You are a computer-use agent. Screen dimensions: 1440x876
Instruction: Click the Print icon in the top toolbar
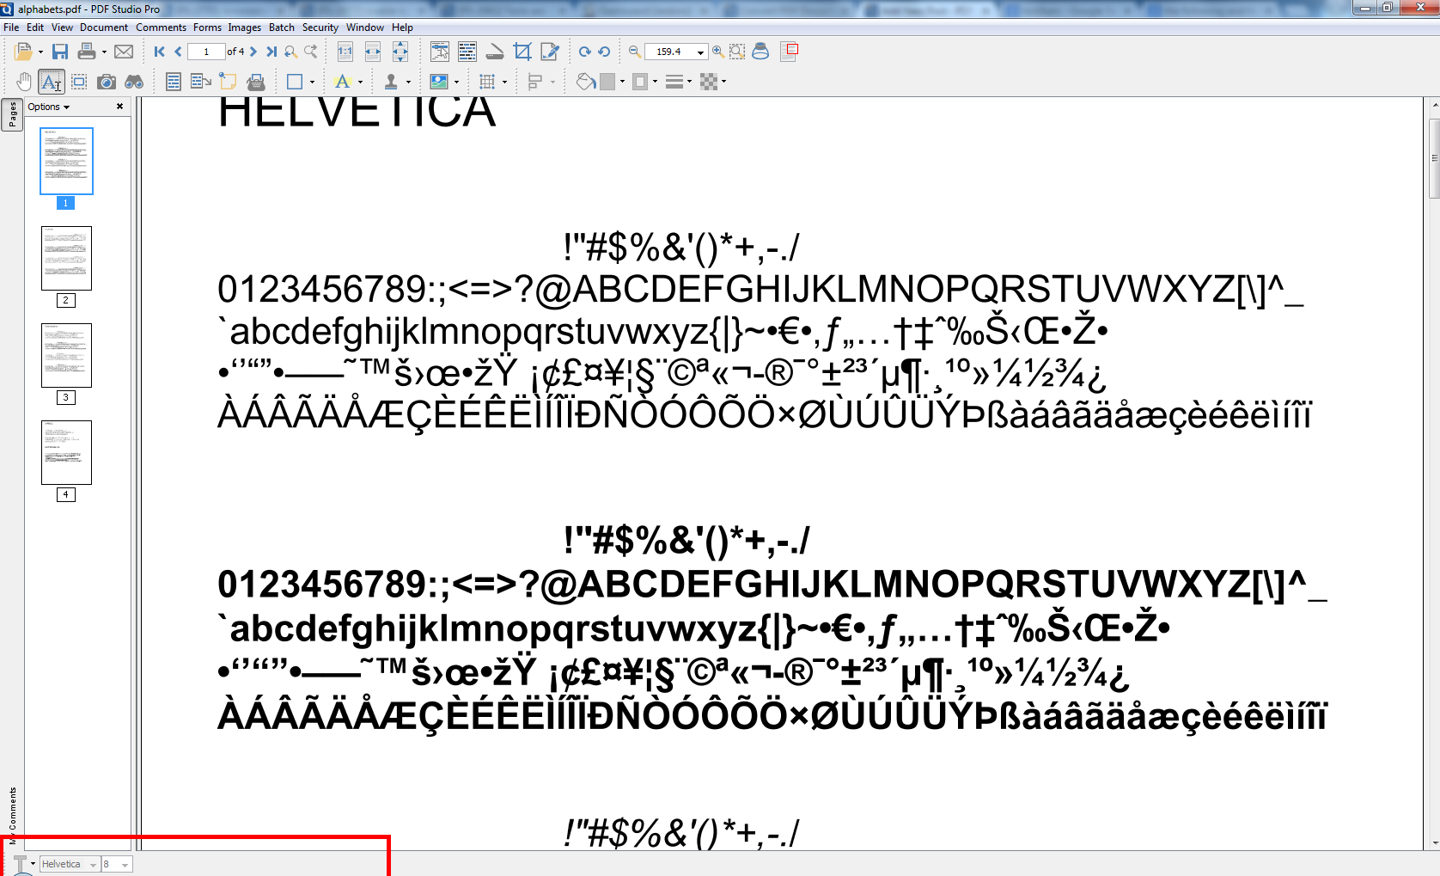(x=87, y=52)
